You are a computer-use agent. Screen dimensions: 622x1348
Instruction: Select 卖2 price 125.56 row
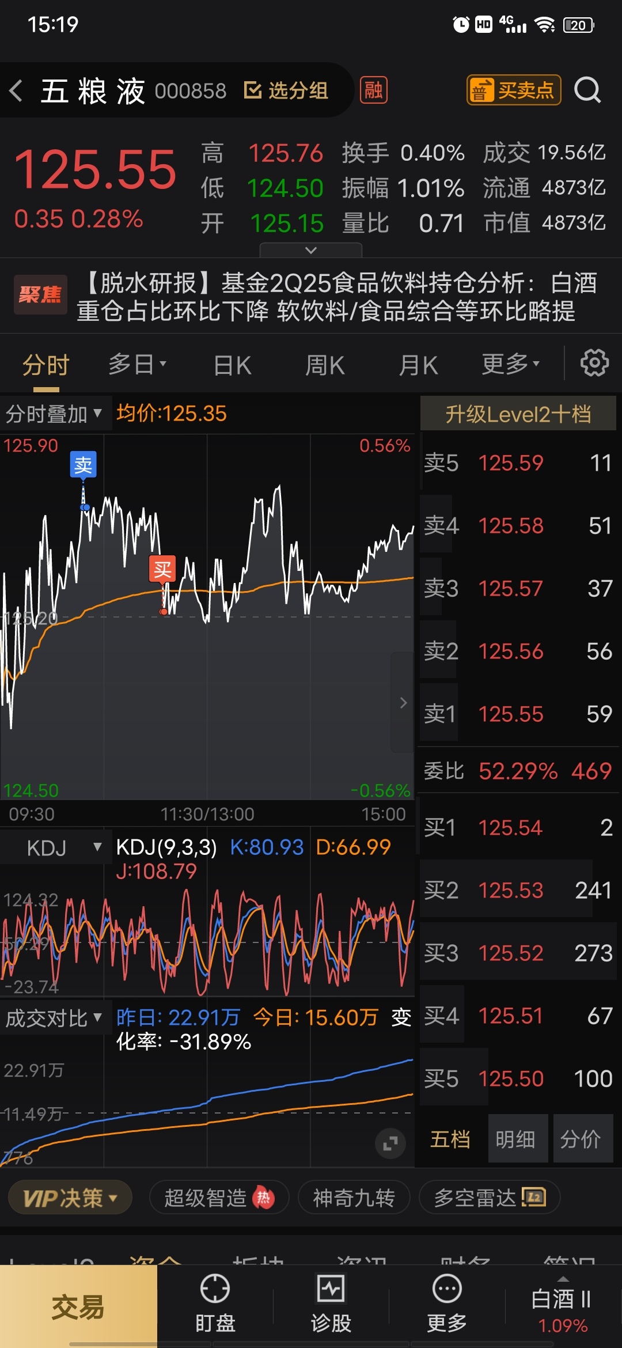(x=518, y=652)
